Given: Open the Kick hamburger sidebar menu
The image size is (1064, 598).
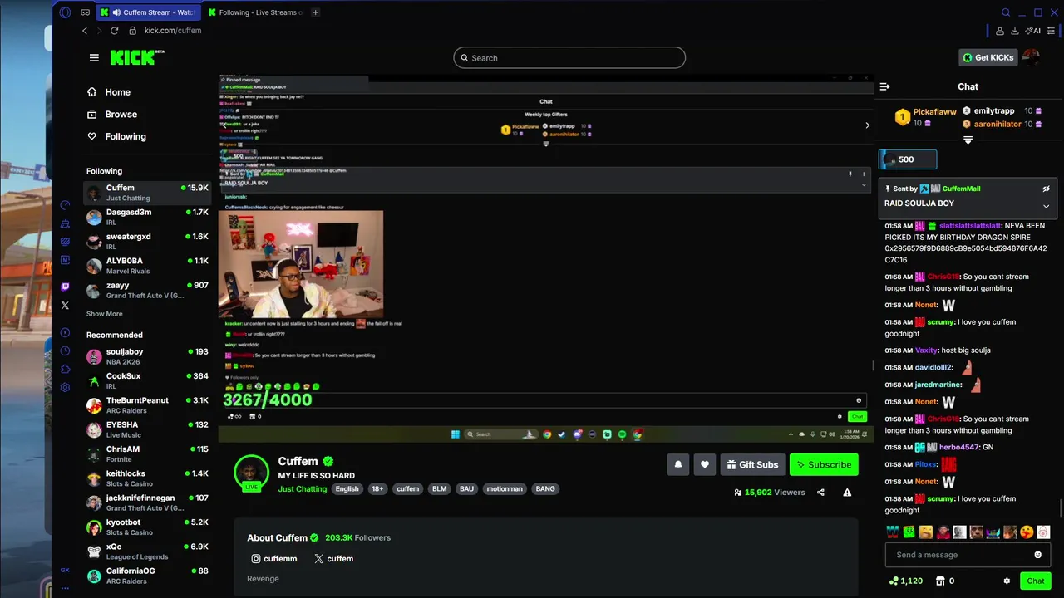Looking at the screenshot, I should tap(94, 57).
